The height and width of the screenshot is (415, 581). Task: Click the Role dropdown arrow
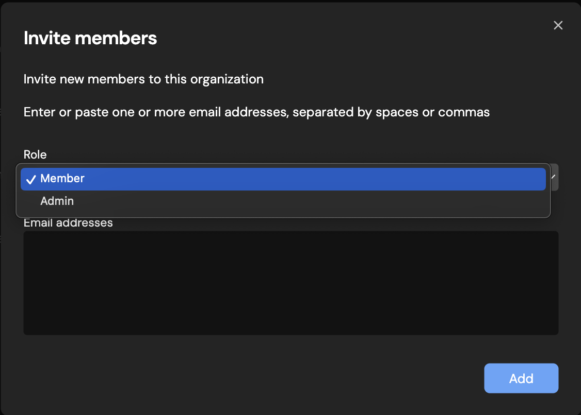pos(554,177)
